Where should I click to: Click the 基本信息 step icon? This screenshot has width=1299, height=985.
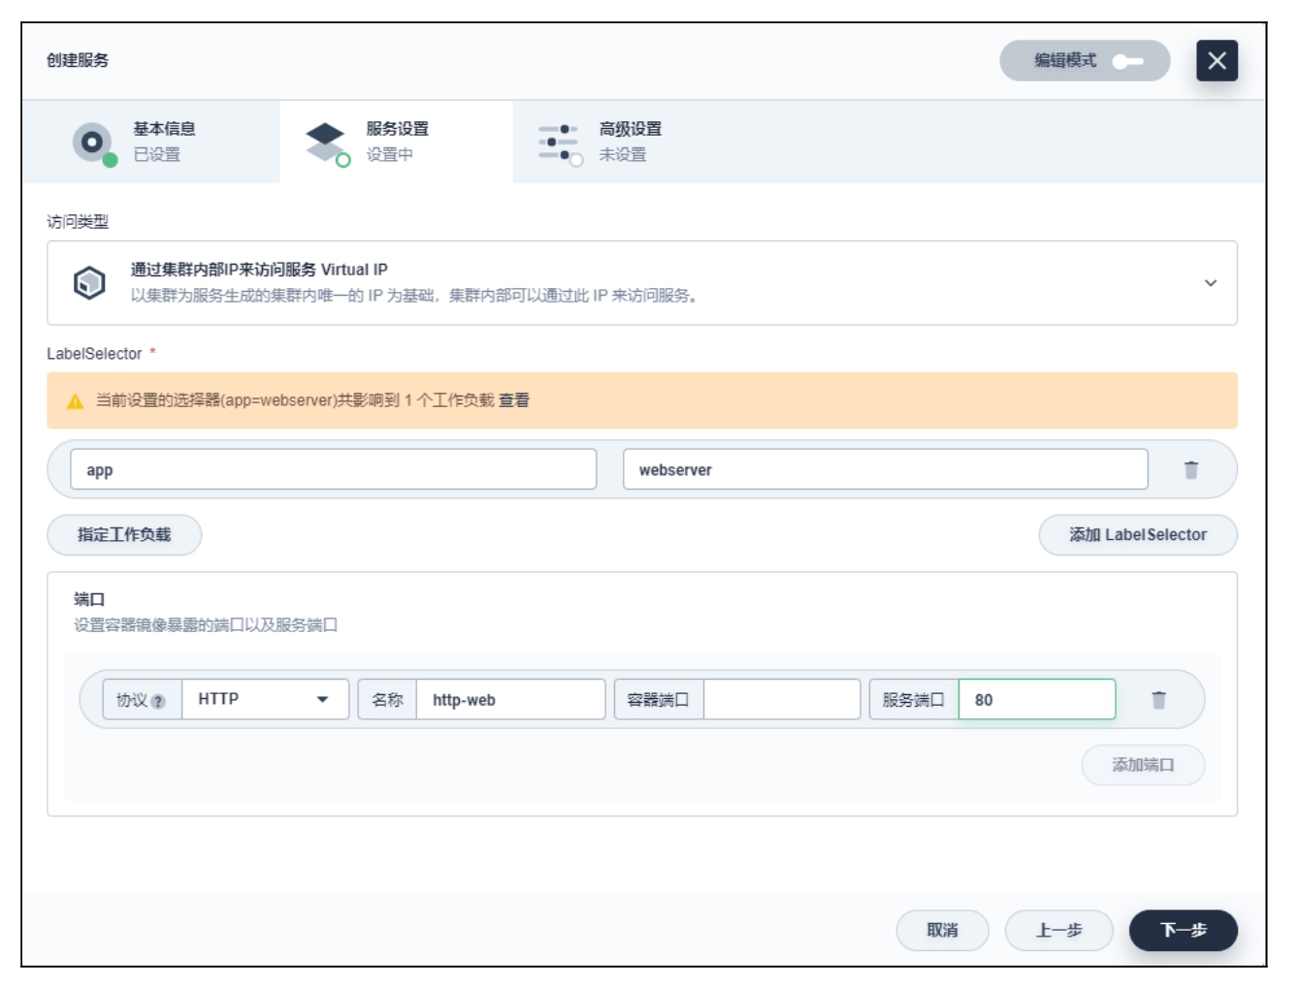pos(93,143)
